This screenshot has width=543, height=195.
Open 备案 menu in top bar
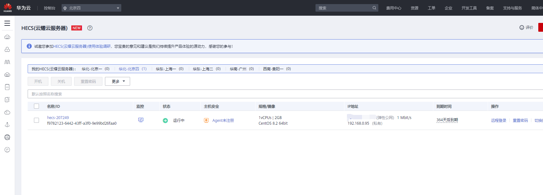(490, 8)
